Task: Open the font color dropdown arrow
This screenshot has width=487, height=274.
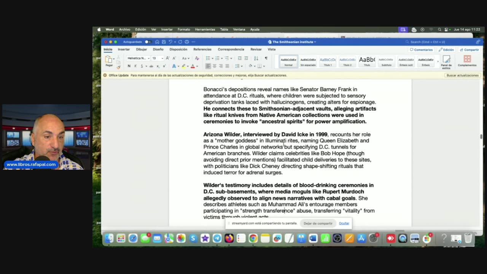Action: pyautogui.click(x=197, y=66)
